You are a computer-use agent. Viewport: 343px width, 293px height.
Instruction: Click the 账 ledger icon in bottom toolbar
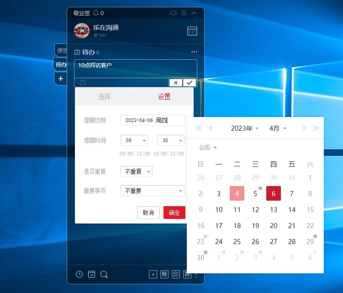click(164, 274)
